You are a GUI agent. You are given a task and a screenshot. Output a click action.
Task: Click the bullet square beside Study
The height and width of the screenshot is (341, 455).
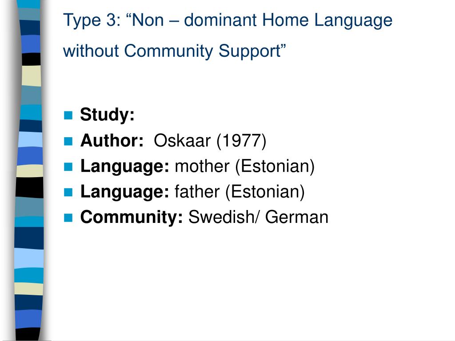pos(68,115)
